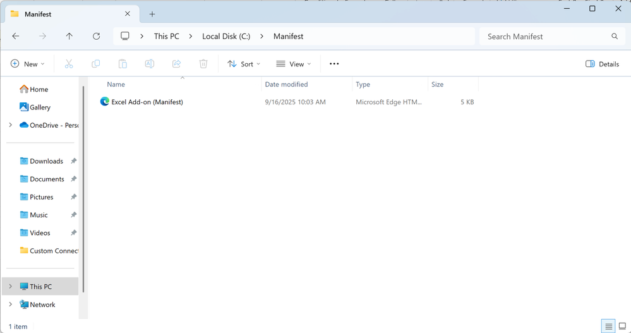Expand the Network tree node
This screenshot has height=333, width=631.
[x=10, y=305]
